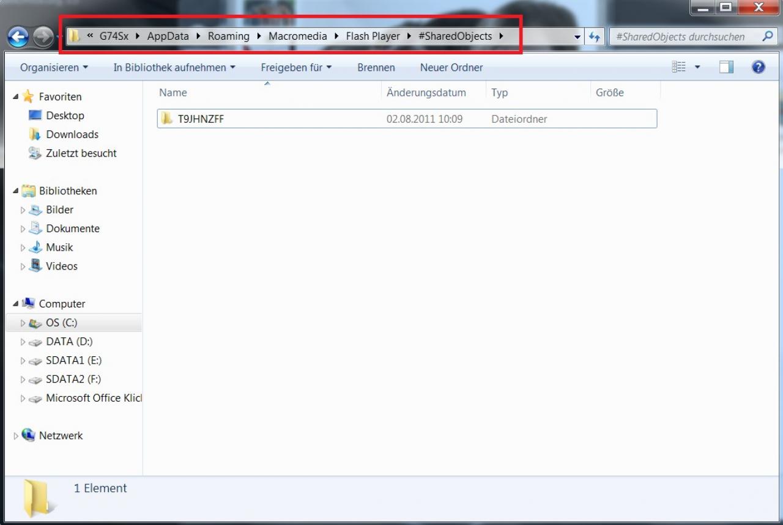The image size is (783, 525).
Task: Click the Brennen toolbar button
Action: 376,67
